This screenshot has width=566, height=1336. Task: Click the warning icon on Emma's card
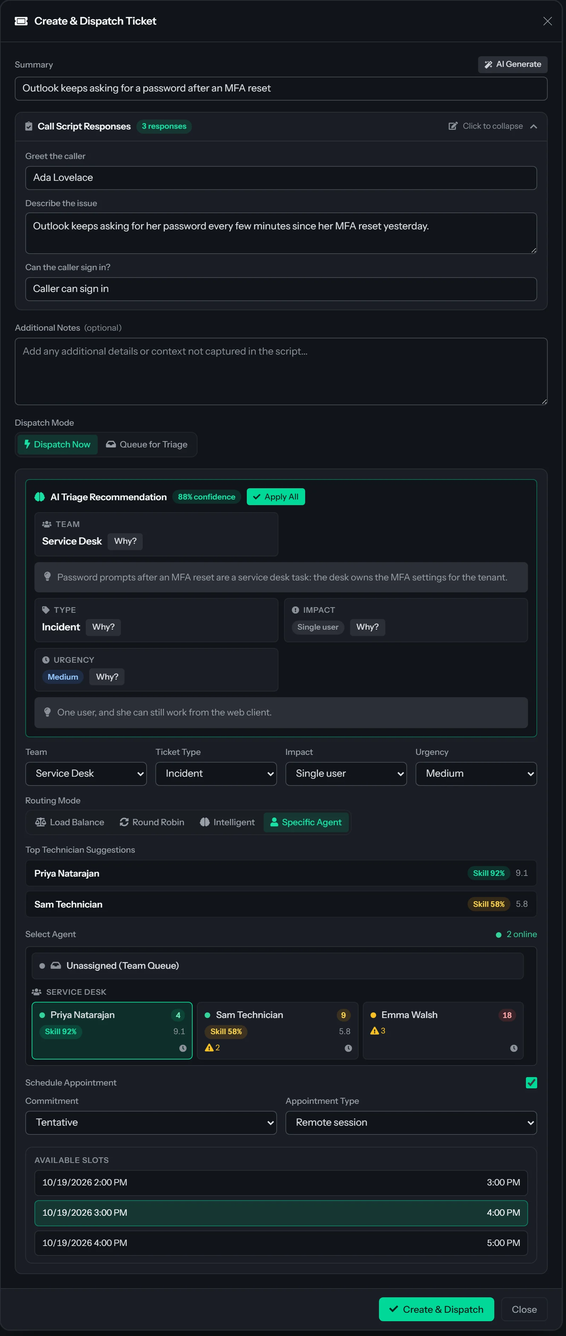[374, 1030]
